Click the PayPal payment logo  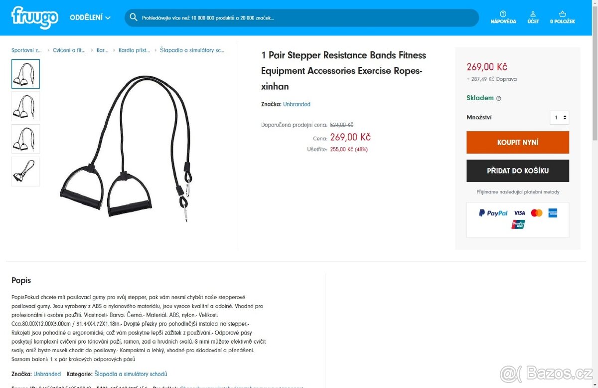pos(493,213)
